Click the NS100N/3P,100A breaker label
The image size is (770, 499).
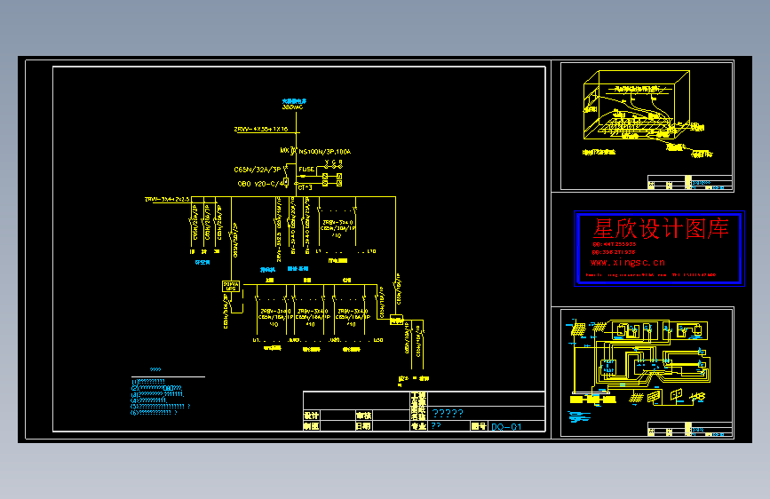coord(324,152)
